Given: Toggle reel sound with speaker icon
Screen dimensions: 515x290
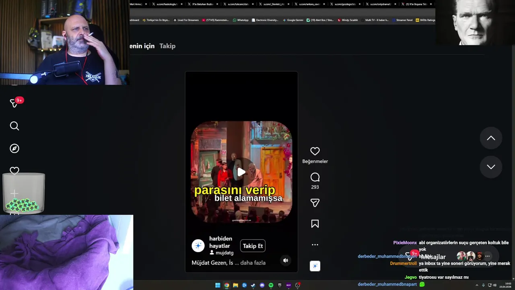Looking at the screenshot, I should (x=286, y=260).
